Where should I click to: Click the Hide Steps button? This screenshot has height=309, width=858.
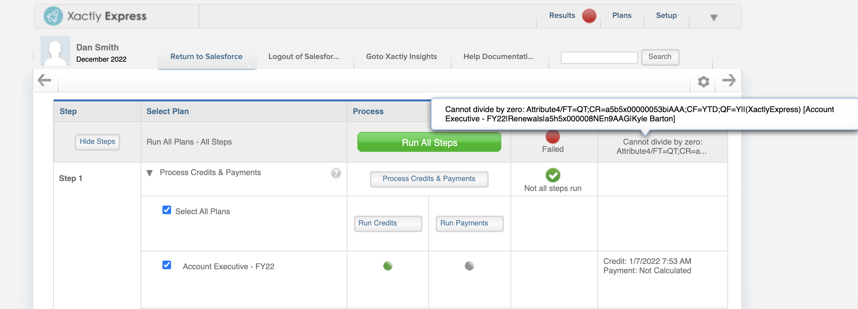point(97,142)
